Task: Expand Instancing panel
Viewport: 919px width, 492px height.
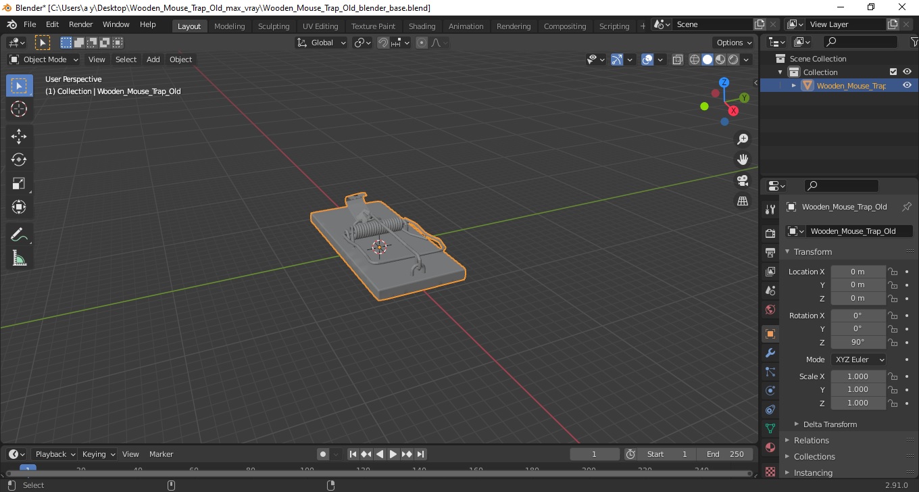Action: [x=812, y=473]
